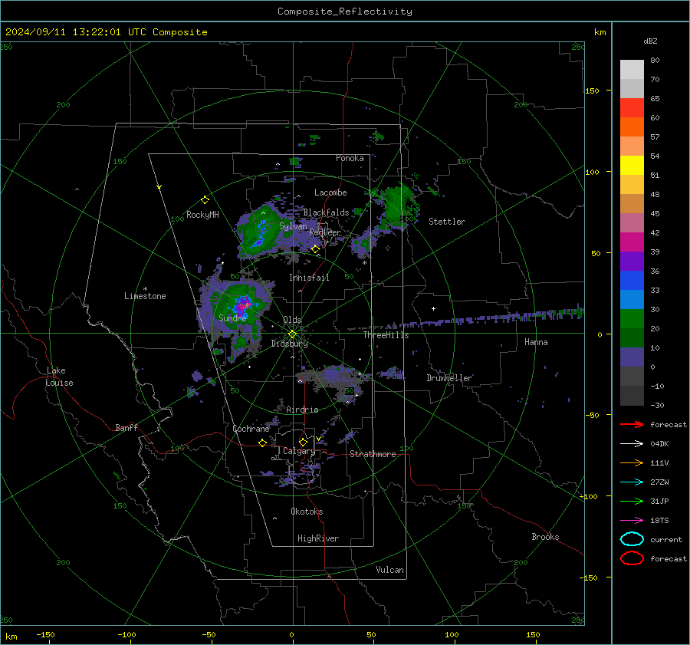The width and height of the screenshot is (690, 645).
Task: Select the magenta 18TS arrow symbol
Action: [x=632, y=521]
